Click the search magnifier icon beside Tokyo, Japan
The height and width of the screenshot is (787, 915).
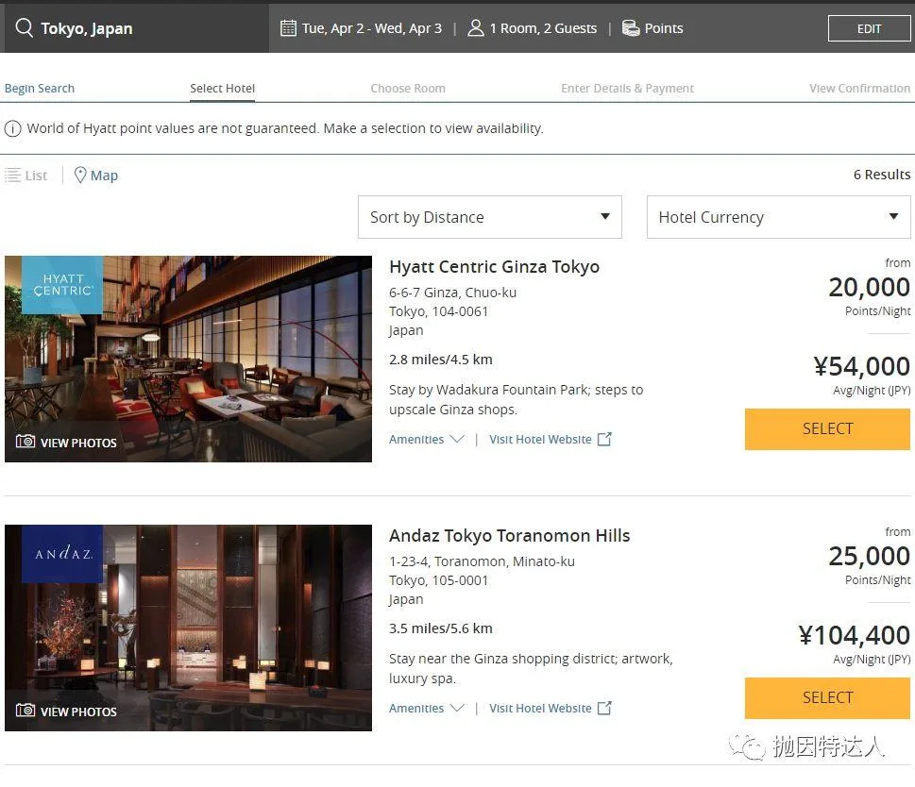coord(24,27)
